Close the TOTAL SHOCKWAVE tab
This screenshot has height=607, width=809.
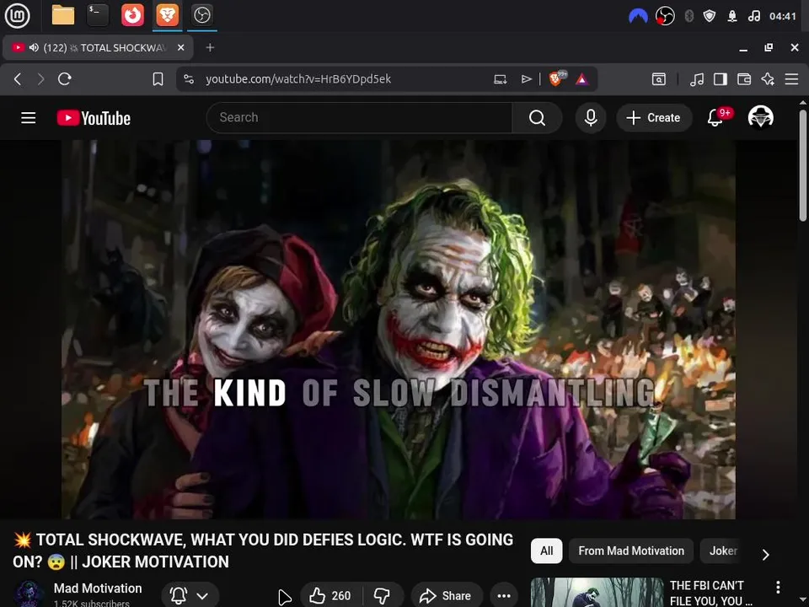pyautogui.click(x=180, y=47)
